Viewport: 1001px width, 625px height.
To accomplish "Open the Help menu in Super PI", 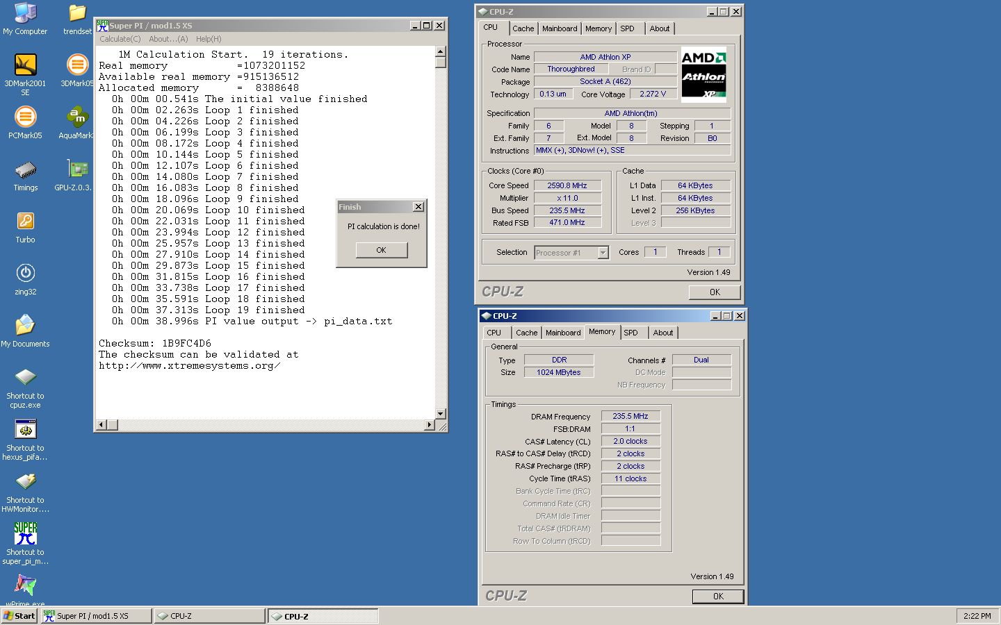I will pos(209,39).
